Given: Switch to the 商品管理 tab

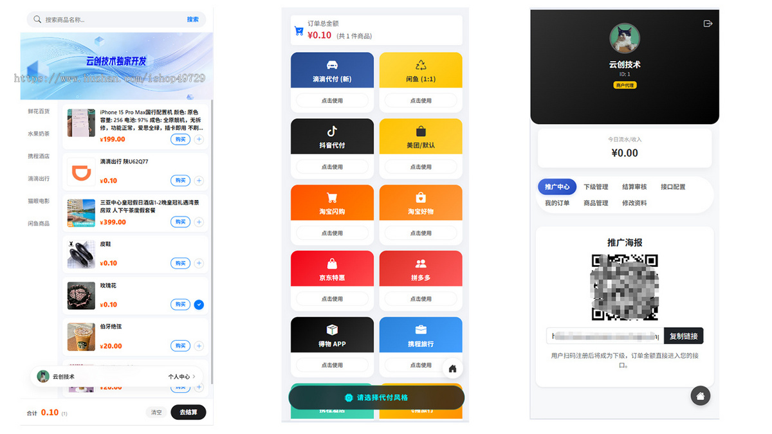Looking at the screenshot, I should pyautogui.click(x=596, y=203).
